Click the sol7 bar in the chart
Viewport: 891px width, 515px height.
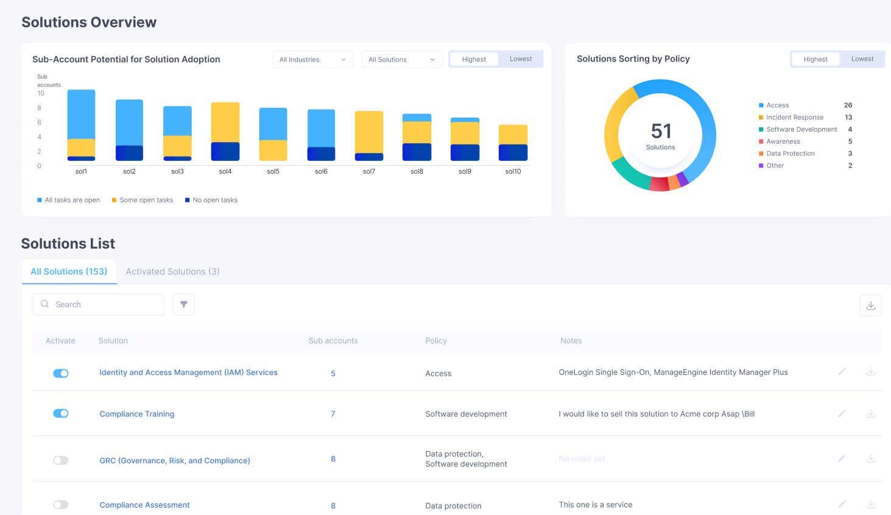click(x=369, y=136)
